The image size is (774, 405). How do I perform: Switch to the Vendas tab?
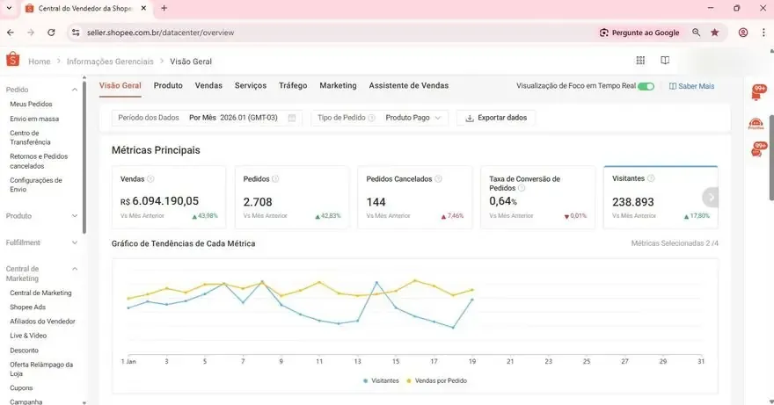pos(208,85)
